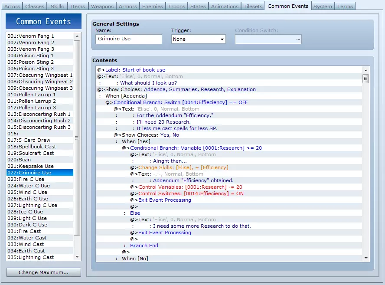The width and height of the screenshot is (385, 285).
Task: Click Contents scrollbar down arrow
Action: click(x=366, y=258)
